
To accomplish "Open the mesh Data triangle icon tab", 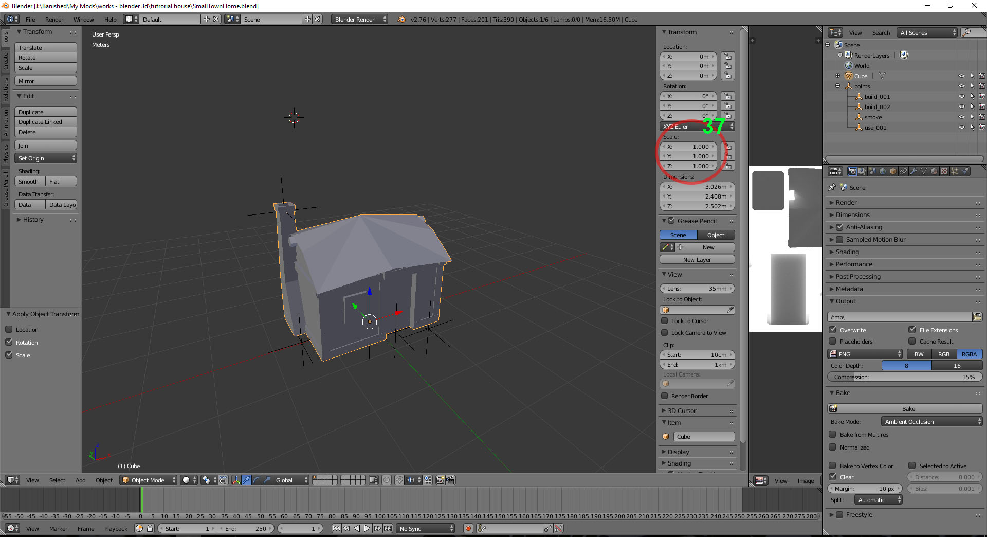I will coord(924,171).
